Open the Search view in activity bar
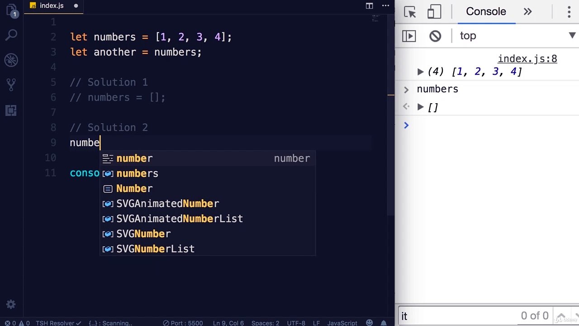Image resolution: width=579 pixels, height=326 pixels. 11,34
